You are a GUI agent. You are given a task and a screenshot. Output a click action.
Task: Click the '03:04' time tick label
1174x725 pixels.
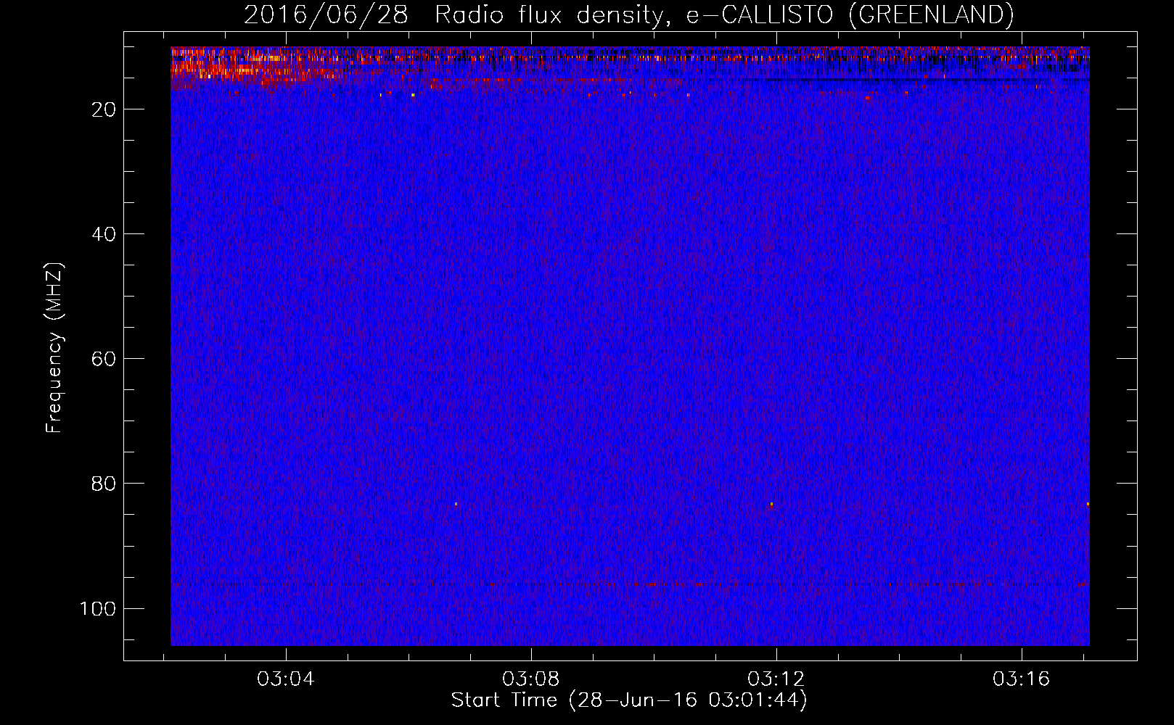tap(286, 679)
